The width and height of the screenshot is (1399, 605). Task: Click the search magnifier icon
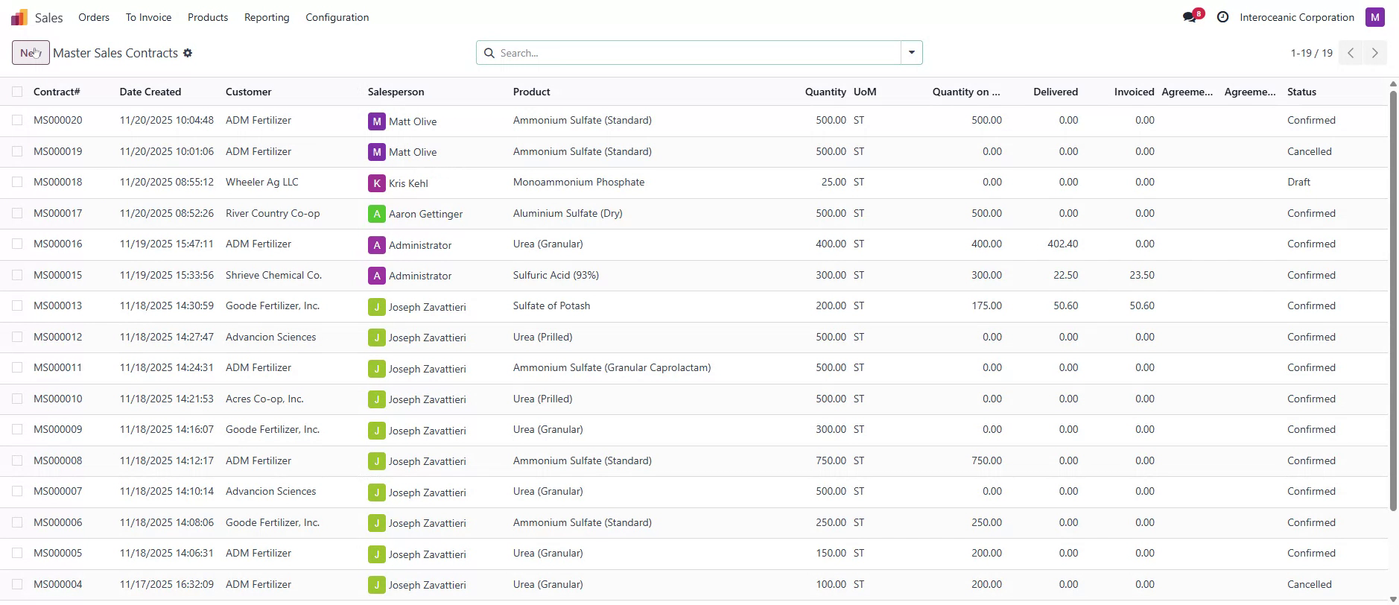pyautogui.click(x=489, y=53)
